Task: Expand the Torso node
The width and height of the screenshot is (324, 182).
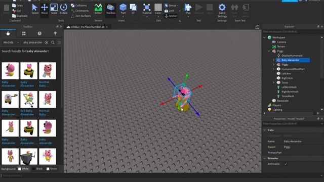Action: [273, 82]
